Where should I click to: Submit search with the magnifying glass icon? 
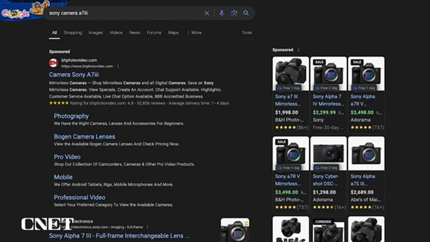(246, 13)
